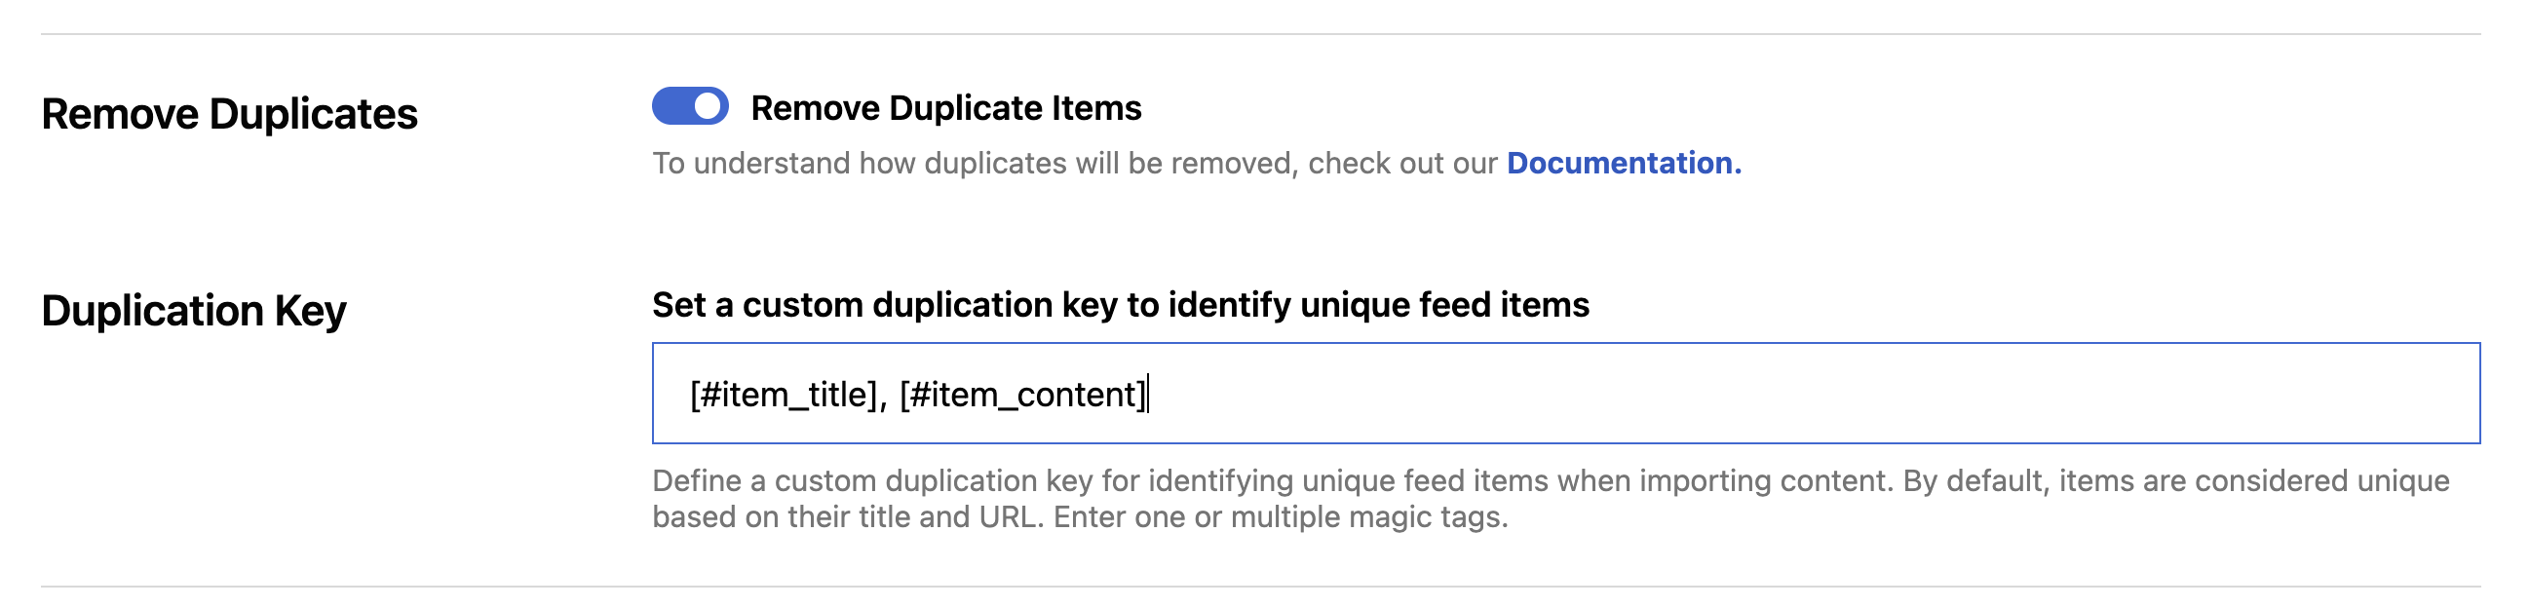
Task: Click the "Set a custom duplication key" field label
Action: (x=1120, y=306)
